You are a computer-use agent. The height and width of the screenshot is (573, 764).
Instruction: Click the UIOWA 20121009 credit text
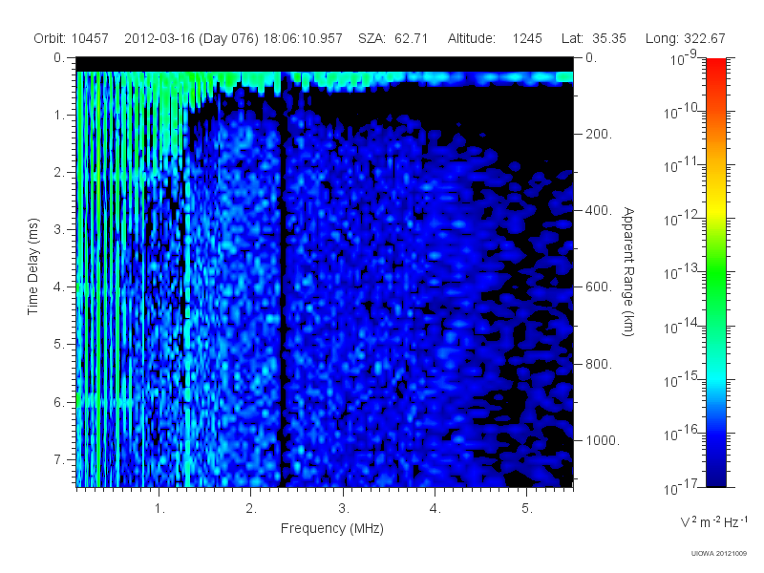coord(719,554)
